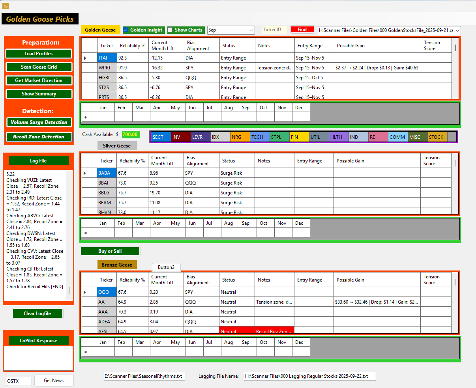
Task: Select the MISC olive swatch
Action: [418, 137]
